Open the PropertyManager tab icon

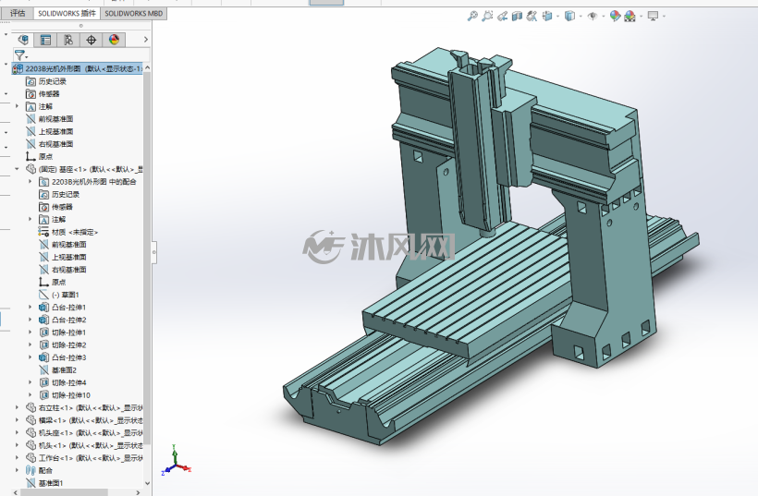[x=46, y=40]
